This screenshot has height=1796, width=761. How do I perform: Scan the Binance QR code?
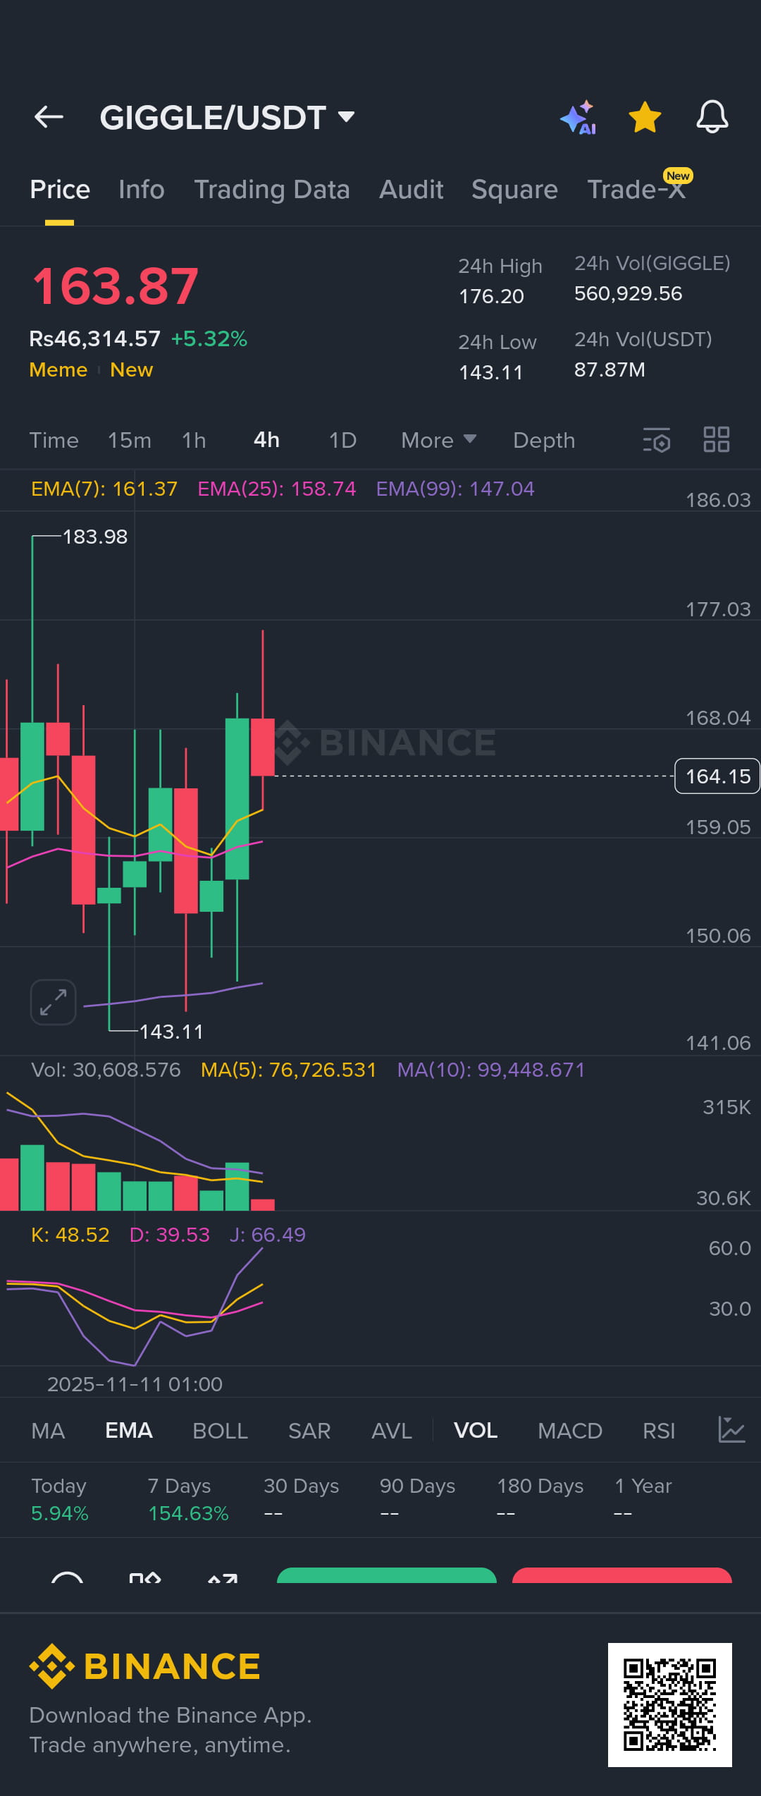(669, 1704)
